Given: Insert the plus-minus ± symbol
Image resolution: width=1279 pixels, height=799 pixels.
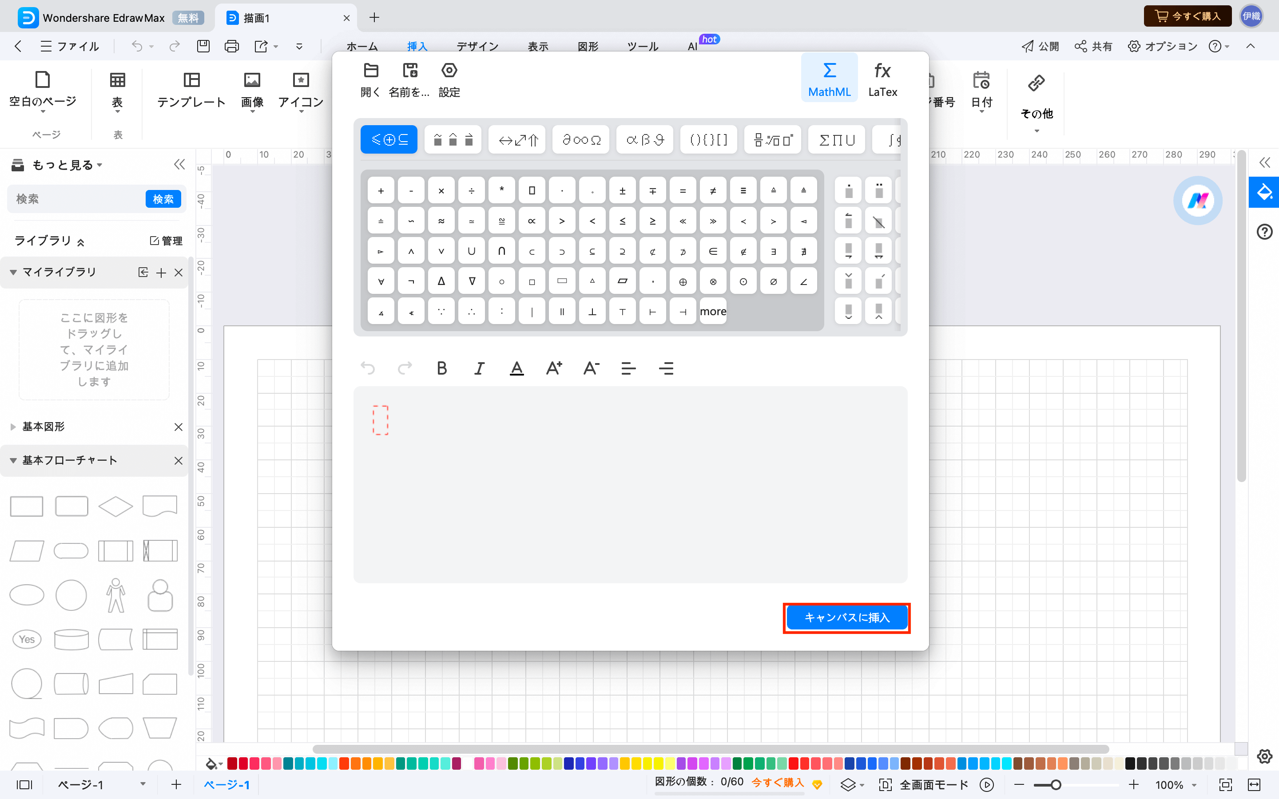Looking at the screenshot, I should coord(623,191).
